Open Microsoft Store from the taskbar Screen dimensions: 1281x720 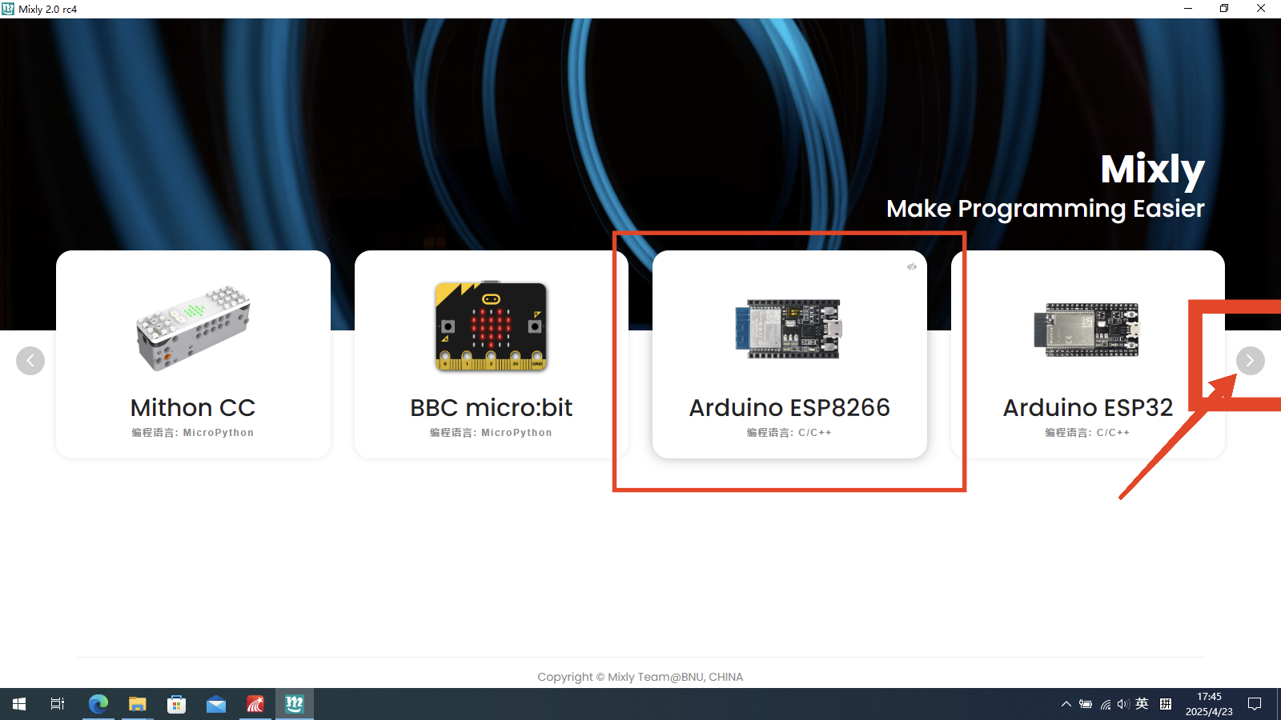click(x=177, y=704)
